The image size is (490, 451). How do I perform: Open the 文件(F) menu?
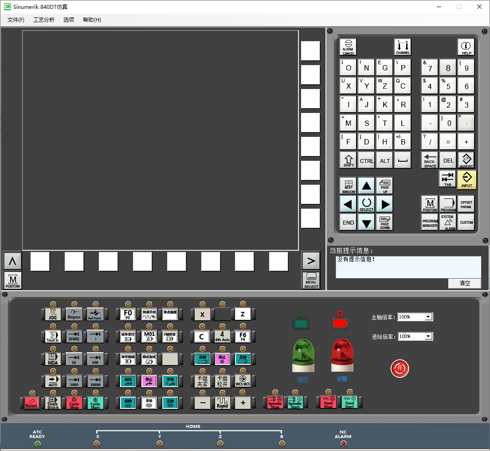pos(16,20)
